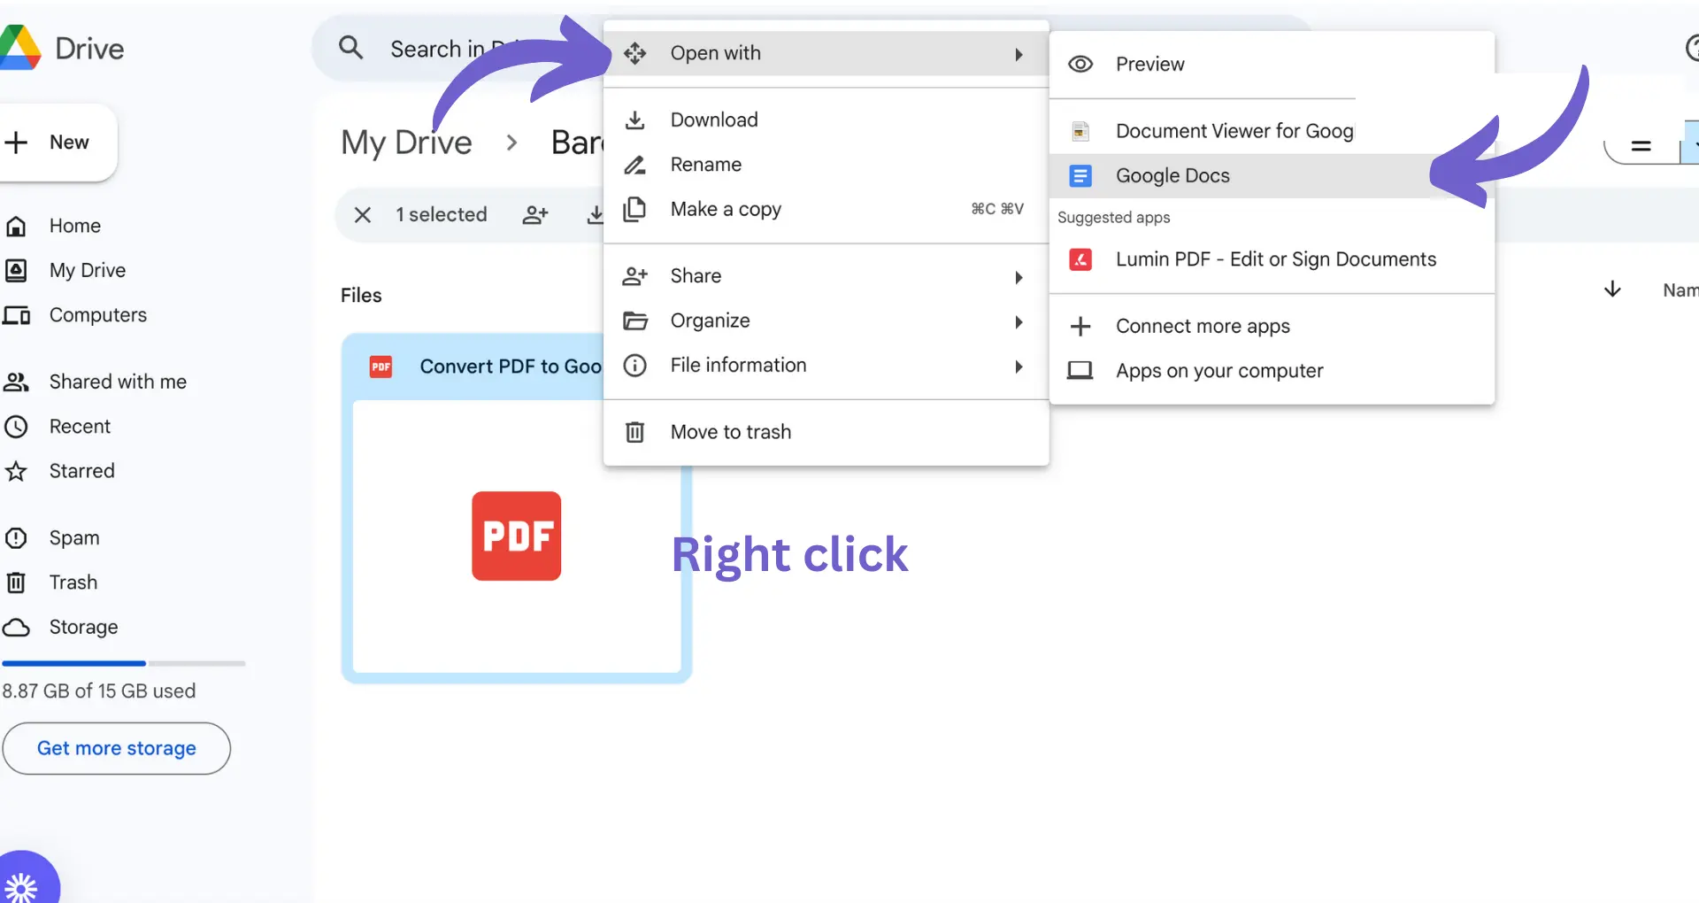Click the breadcrumb chevron after My Drive
The width and height of the screenshot is (1699, 903).
click(x=511, y=143)
